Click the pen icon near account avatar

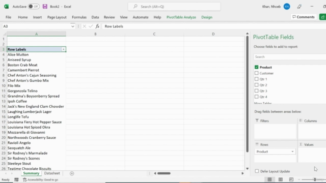pos(299,7)
